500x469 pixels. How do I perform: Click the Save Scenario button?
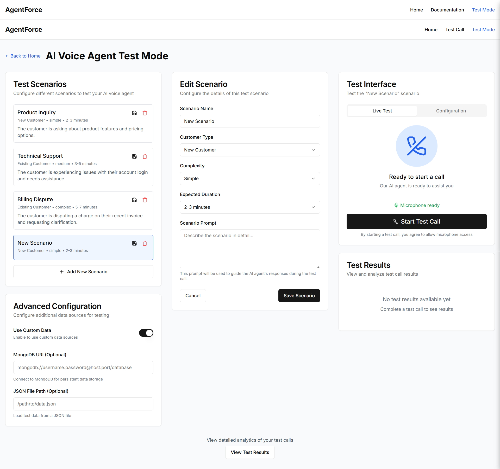pyautogui.click(x=299, y=296)
